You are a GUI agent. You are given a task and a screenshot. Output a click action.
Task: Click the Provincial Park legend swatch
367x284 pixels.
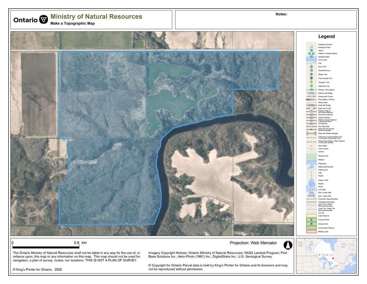coord(311,220)
